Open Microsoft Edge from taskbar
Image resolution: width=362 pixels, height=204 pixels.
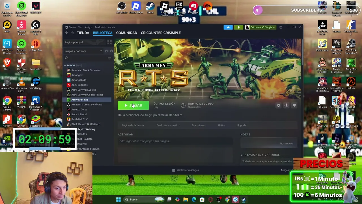194,199
